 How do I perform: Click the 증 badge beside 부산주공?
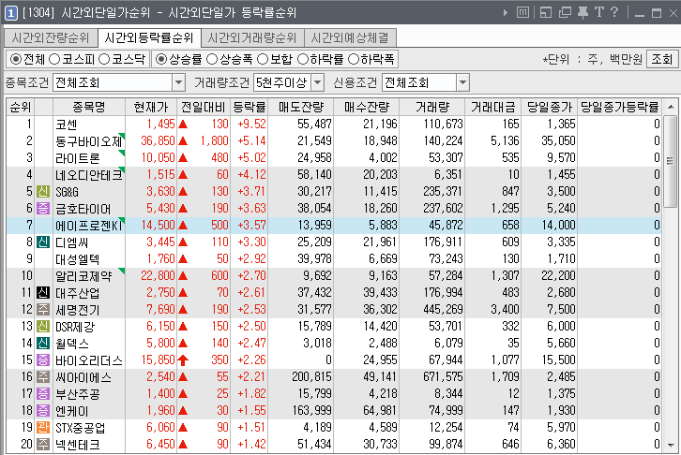pyautogui.click(x=42, y=394)
